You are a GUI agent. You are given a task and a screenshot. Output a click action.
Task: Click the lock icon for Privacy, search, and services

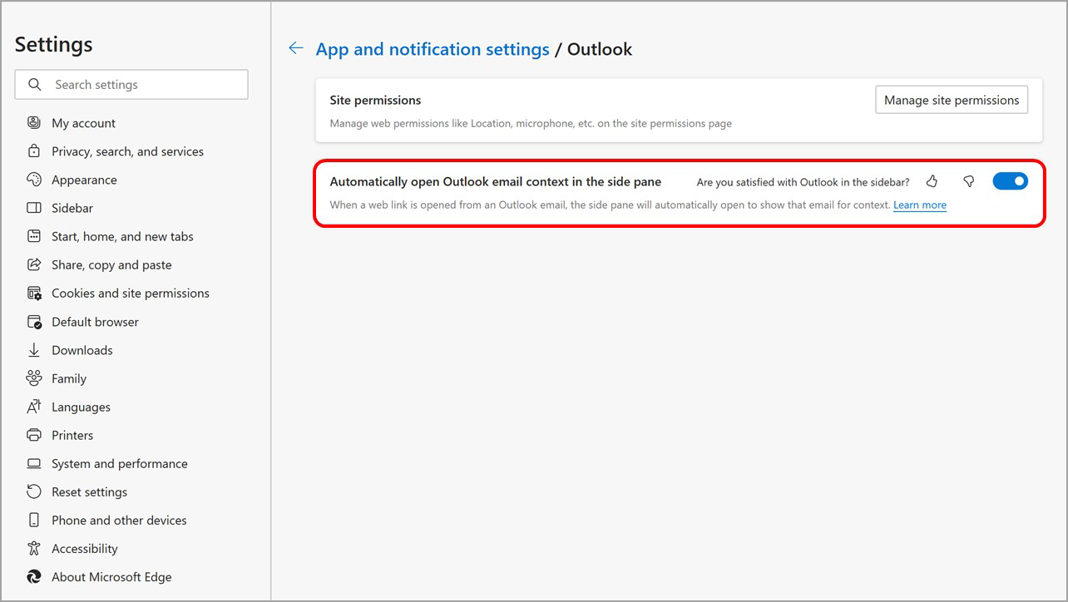click(x=34, y=150)
